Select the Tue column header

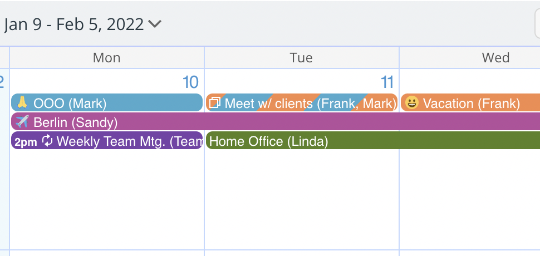click(301, 57)
